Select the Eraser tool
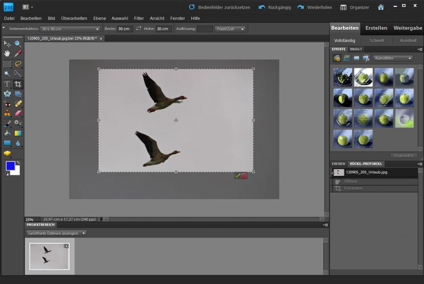This screenshot has height=284, width=424. click(x=18, y=113)
